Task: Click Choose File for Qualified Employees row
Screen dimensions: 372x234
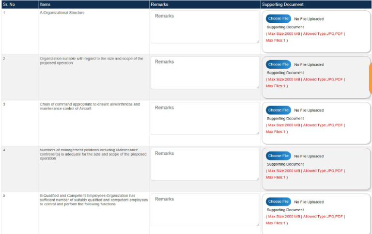Action: [279, 202]
